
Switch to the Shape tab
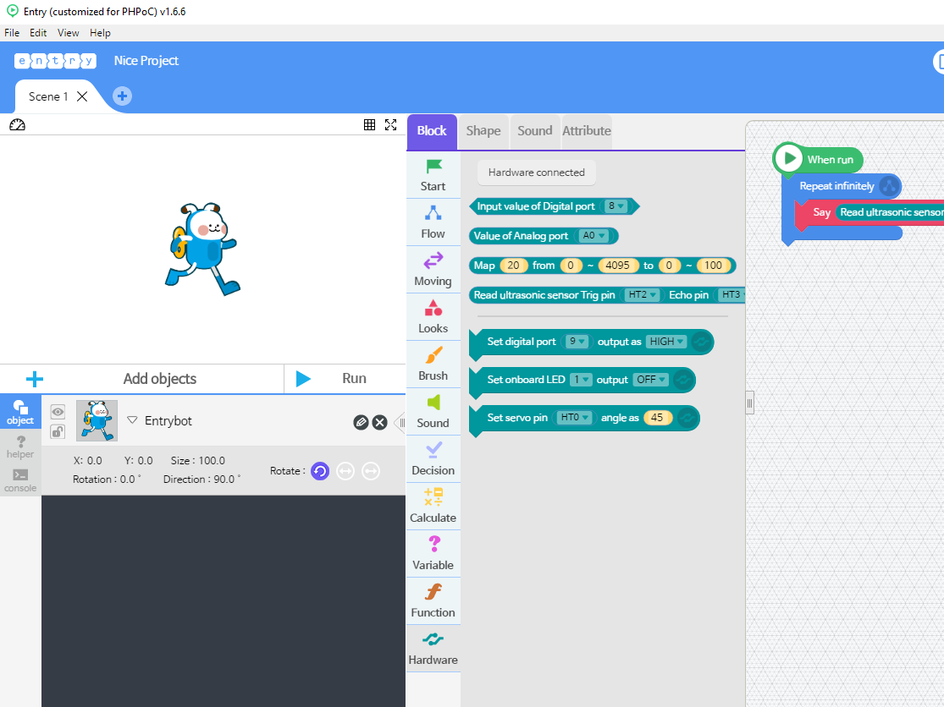(483, 131)
